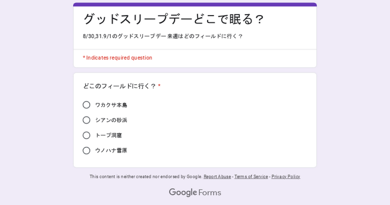Click the トープ洞窟 option label text
The image size is (390, 205).
coord(109,135)
